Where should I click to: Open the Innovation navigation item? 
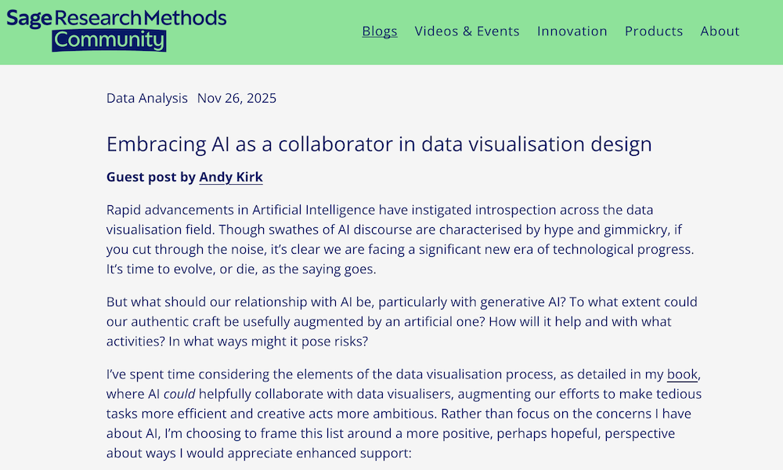pos(572,31)
